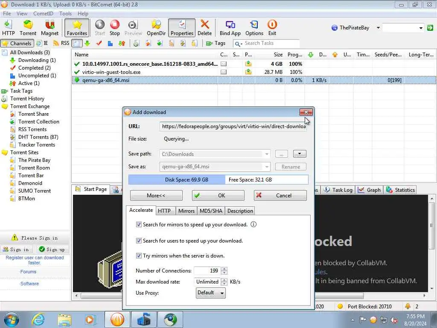Open Internet Explorer from the taskbar
The height and width of the screenshot is (328, 437).
tap(38, 319)
